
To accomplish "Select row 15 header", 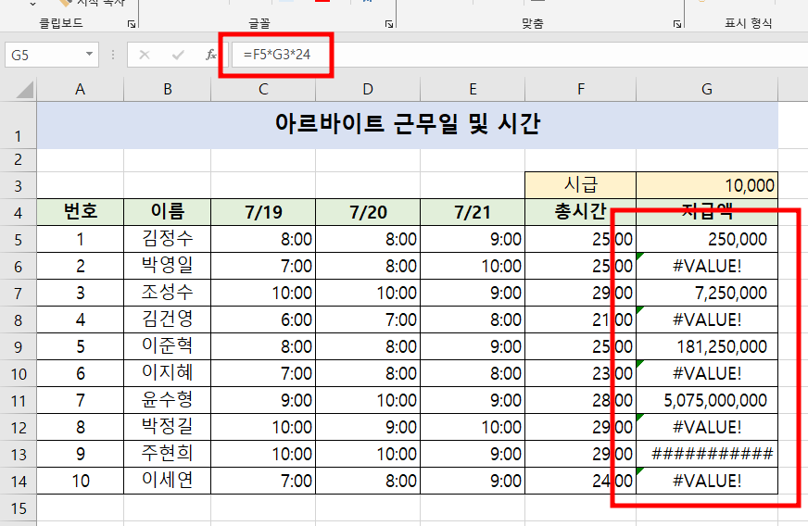I will point(18,508).
